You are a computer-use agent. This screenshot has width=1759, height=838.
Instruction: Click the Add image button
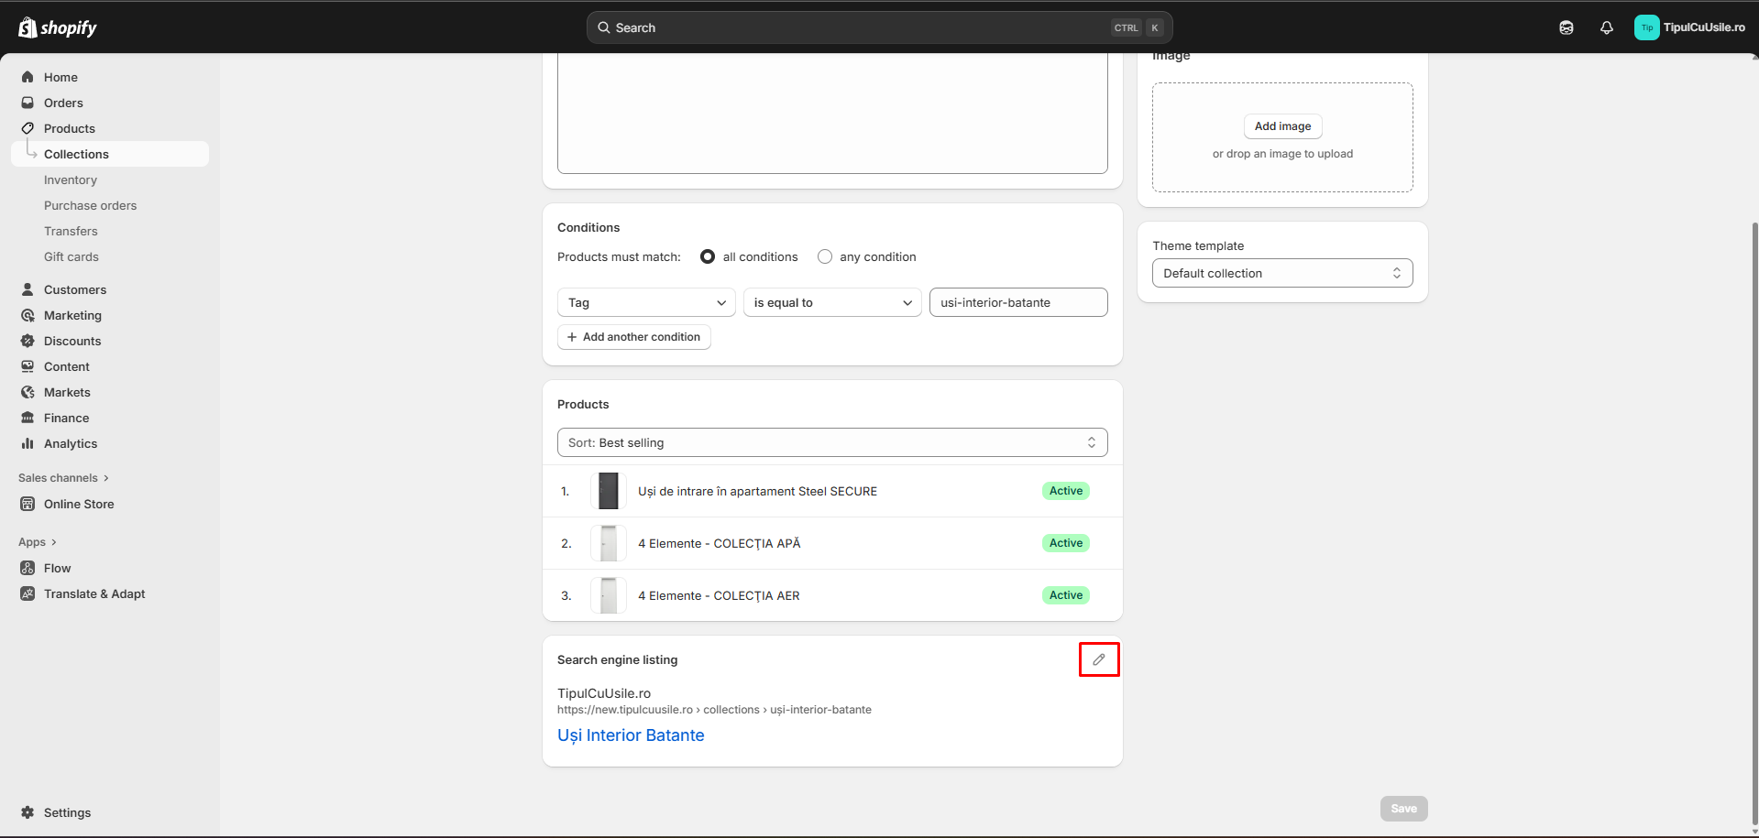coord(1281,126)
